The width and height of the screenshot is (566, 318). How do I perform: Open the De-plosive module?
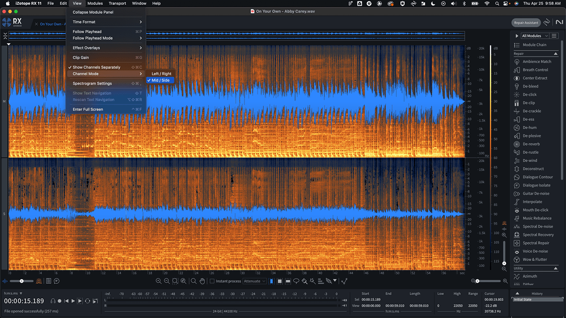pyautogui.click(x=533, y=136)
